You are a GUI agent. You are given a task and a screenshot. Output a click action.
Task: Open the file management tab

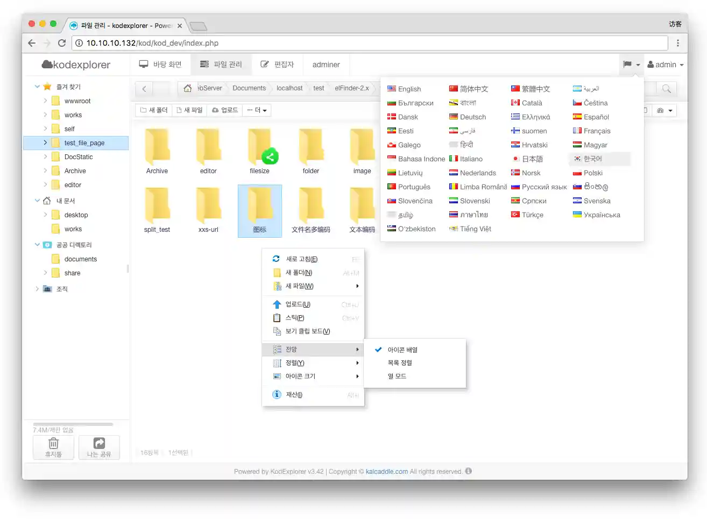221,65
